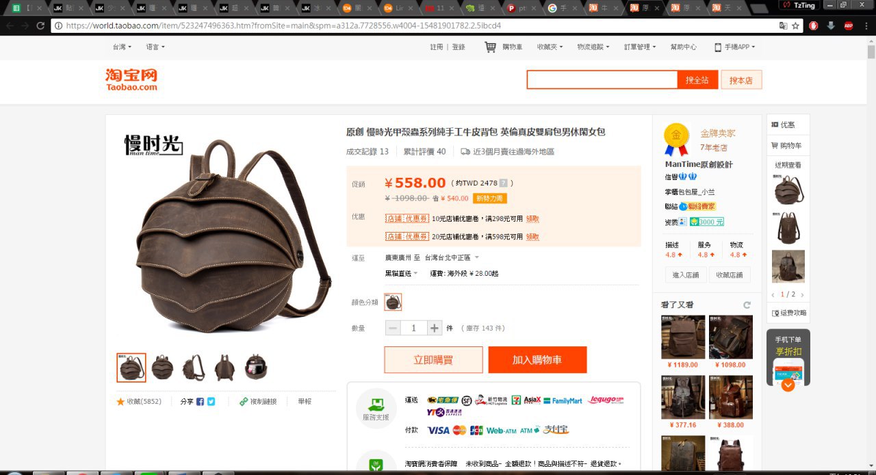Select the fifth product thumbnail showing open bag

(x=256, y=368)
